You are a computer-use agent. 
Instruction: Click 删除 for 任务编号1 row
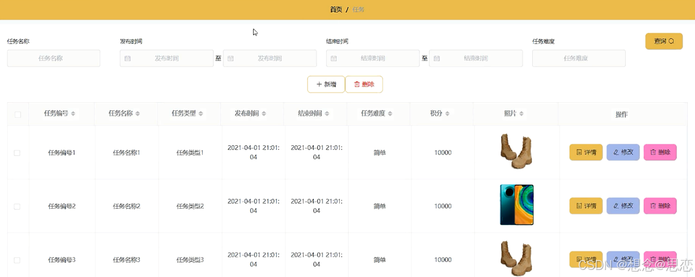pyautogui.click(x=660, y=152)
